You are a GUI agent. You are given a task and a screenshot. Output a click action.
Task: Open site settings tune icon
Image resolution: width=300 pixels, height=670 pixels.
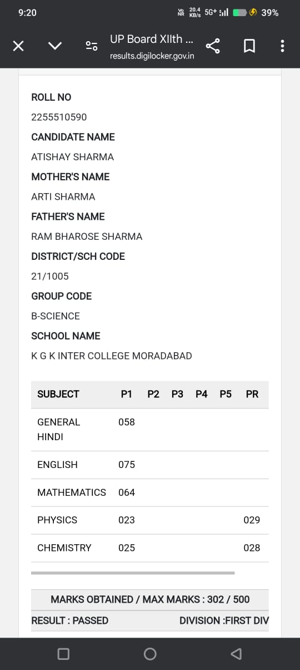click(x=92, y=46)
